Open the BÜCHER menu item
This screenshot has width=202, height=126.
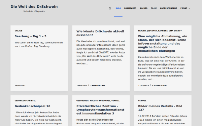click(143, 8)
